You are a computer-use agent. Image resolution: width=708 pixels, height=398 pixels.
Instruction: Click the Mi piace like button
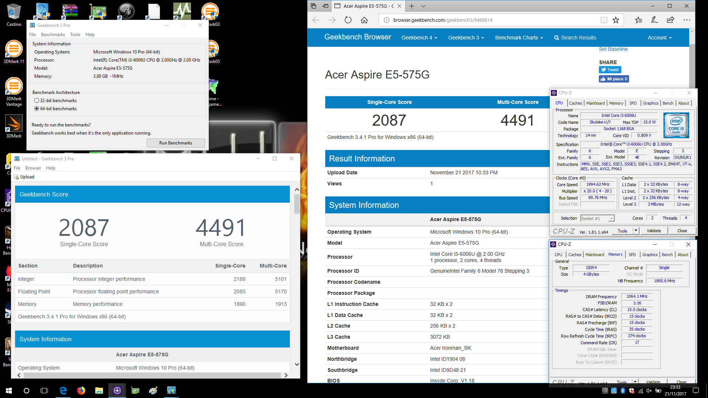[614, 79]
